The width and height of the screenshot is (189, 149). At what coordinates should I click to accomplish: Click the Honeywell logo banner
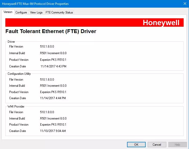(x=94, y=22)
